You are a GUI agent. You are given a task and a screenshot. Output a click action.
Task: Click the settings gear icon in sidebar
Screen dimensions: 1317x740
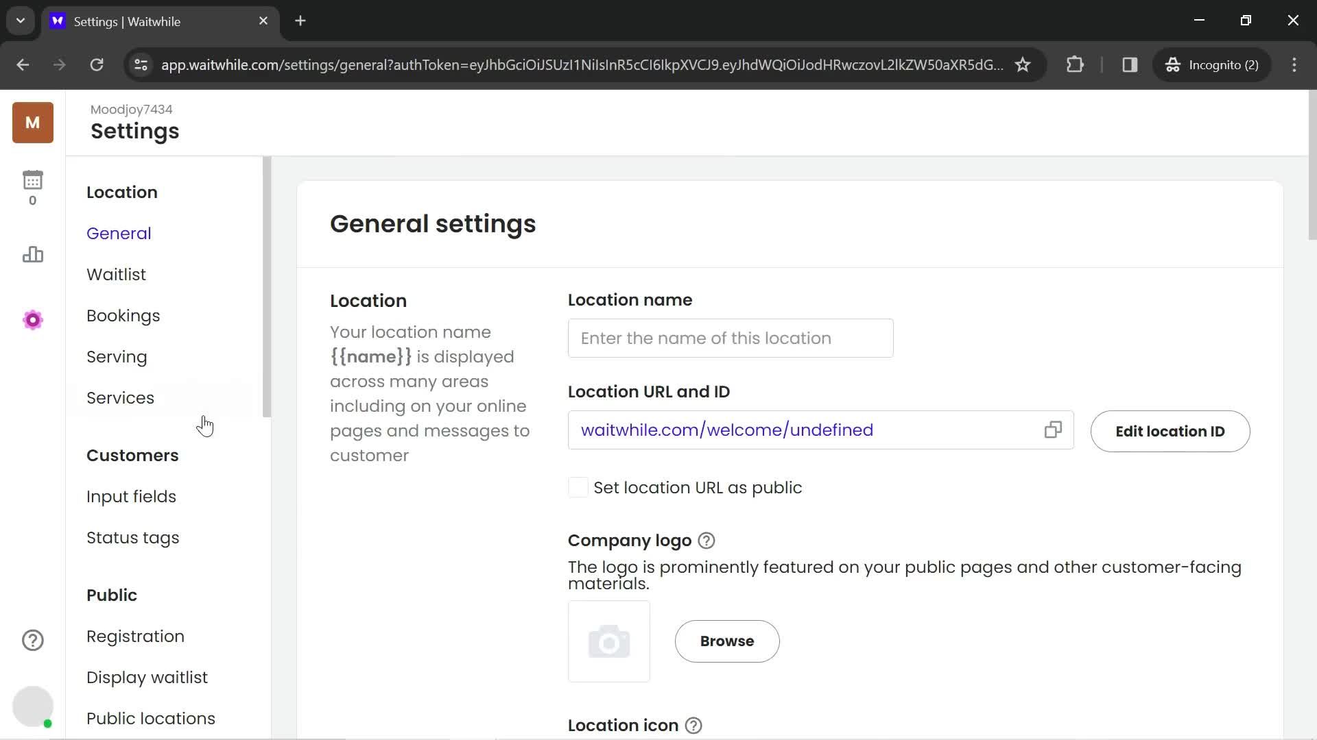[x=32, y=320]
